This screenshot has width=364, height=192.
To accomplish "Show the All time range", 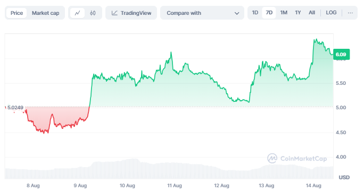I will 312,13.
